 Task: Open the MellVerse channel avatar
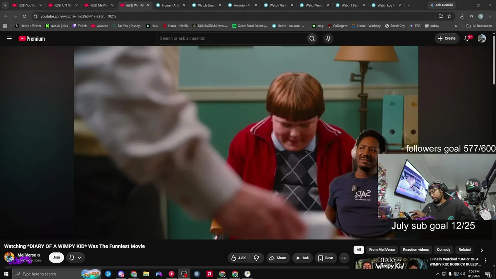[9, 257]
